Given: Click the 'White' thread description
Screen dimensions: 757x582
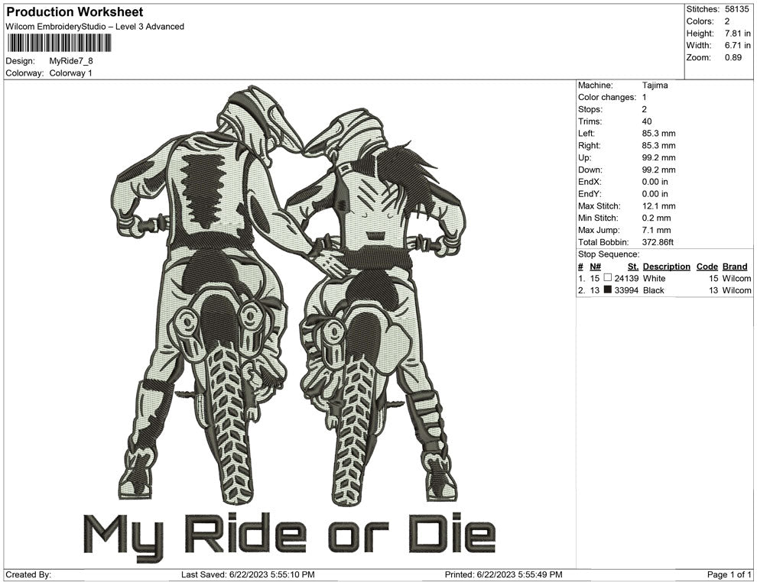Looking at the screenshot, I should point(654,278).
